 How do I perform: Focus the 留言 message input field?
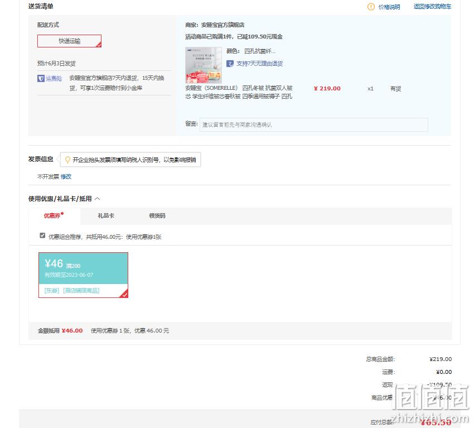point(314,124)
